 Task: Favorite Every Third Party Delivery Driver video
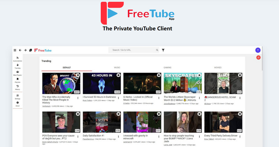240,114
